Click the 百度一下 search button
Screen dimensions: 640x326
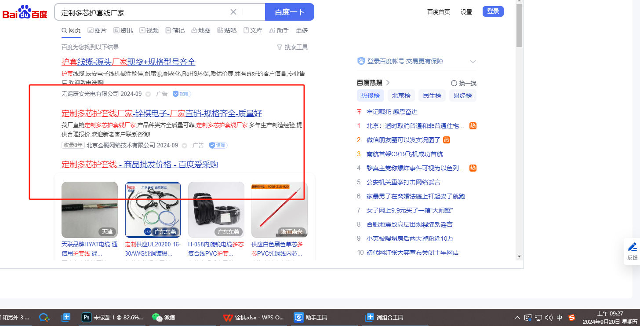click(290, 12)
